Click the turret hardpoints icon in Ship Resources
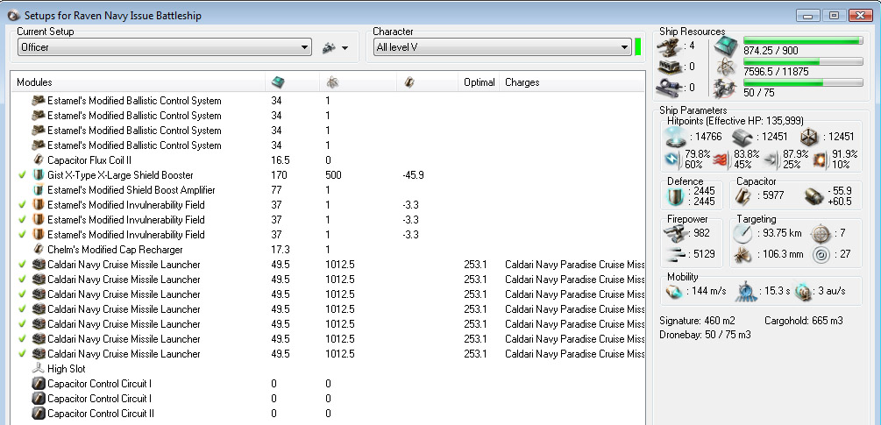The height and width of the screenshot is (425, 881). [669, 46]
